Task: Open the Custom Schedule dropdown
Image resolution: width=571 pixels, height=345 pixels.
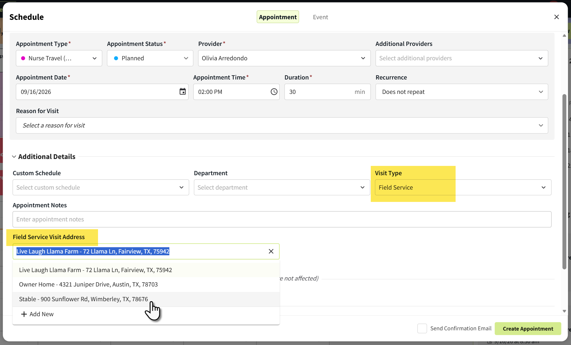Action: pos(101,187)
